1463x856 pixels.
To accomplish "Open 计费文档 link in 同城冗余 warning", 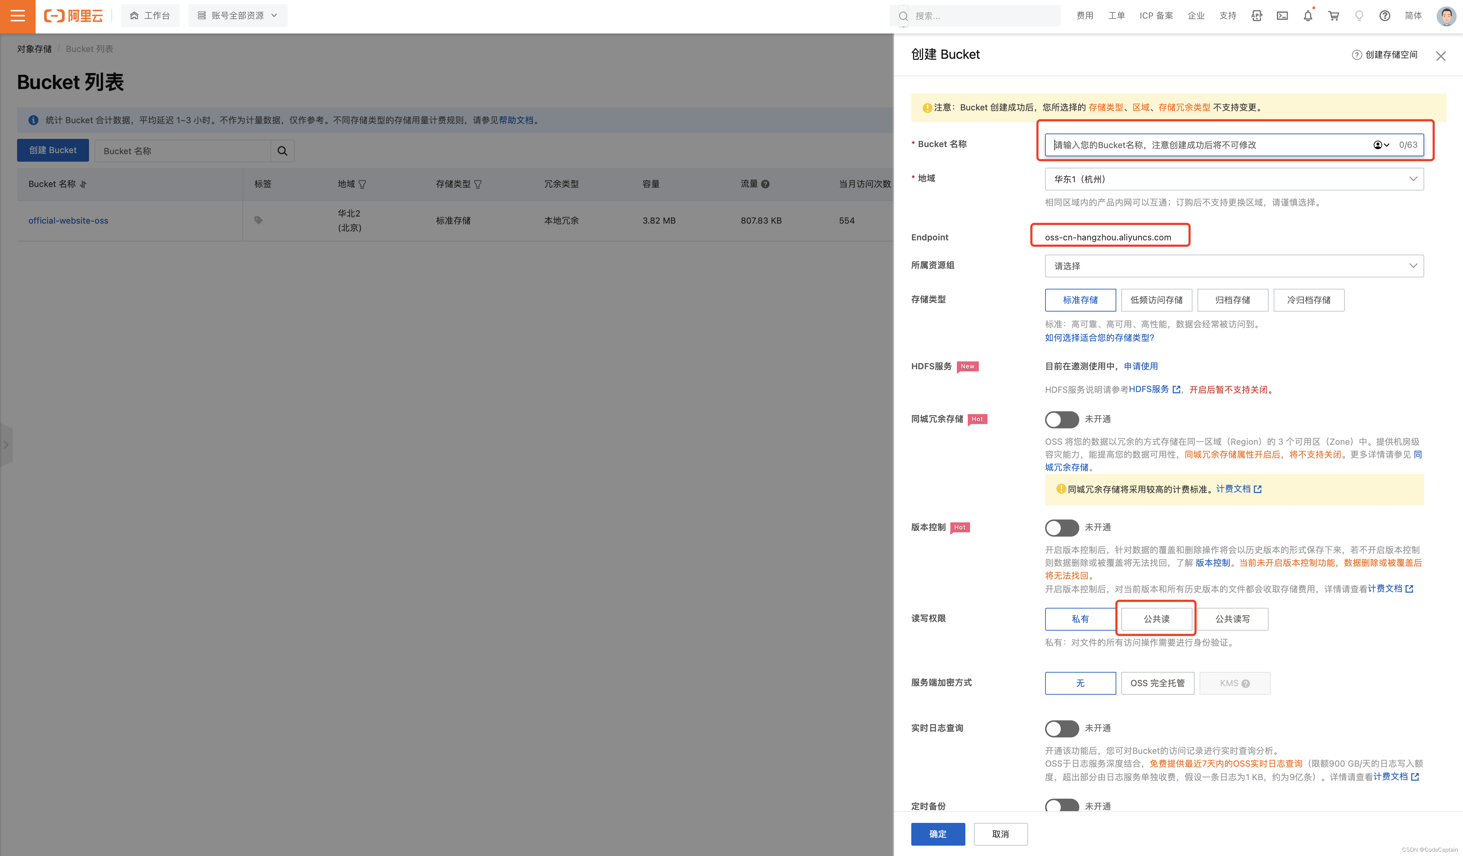I will [1238, 489].
